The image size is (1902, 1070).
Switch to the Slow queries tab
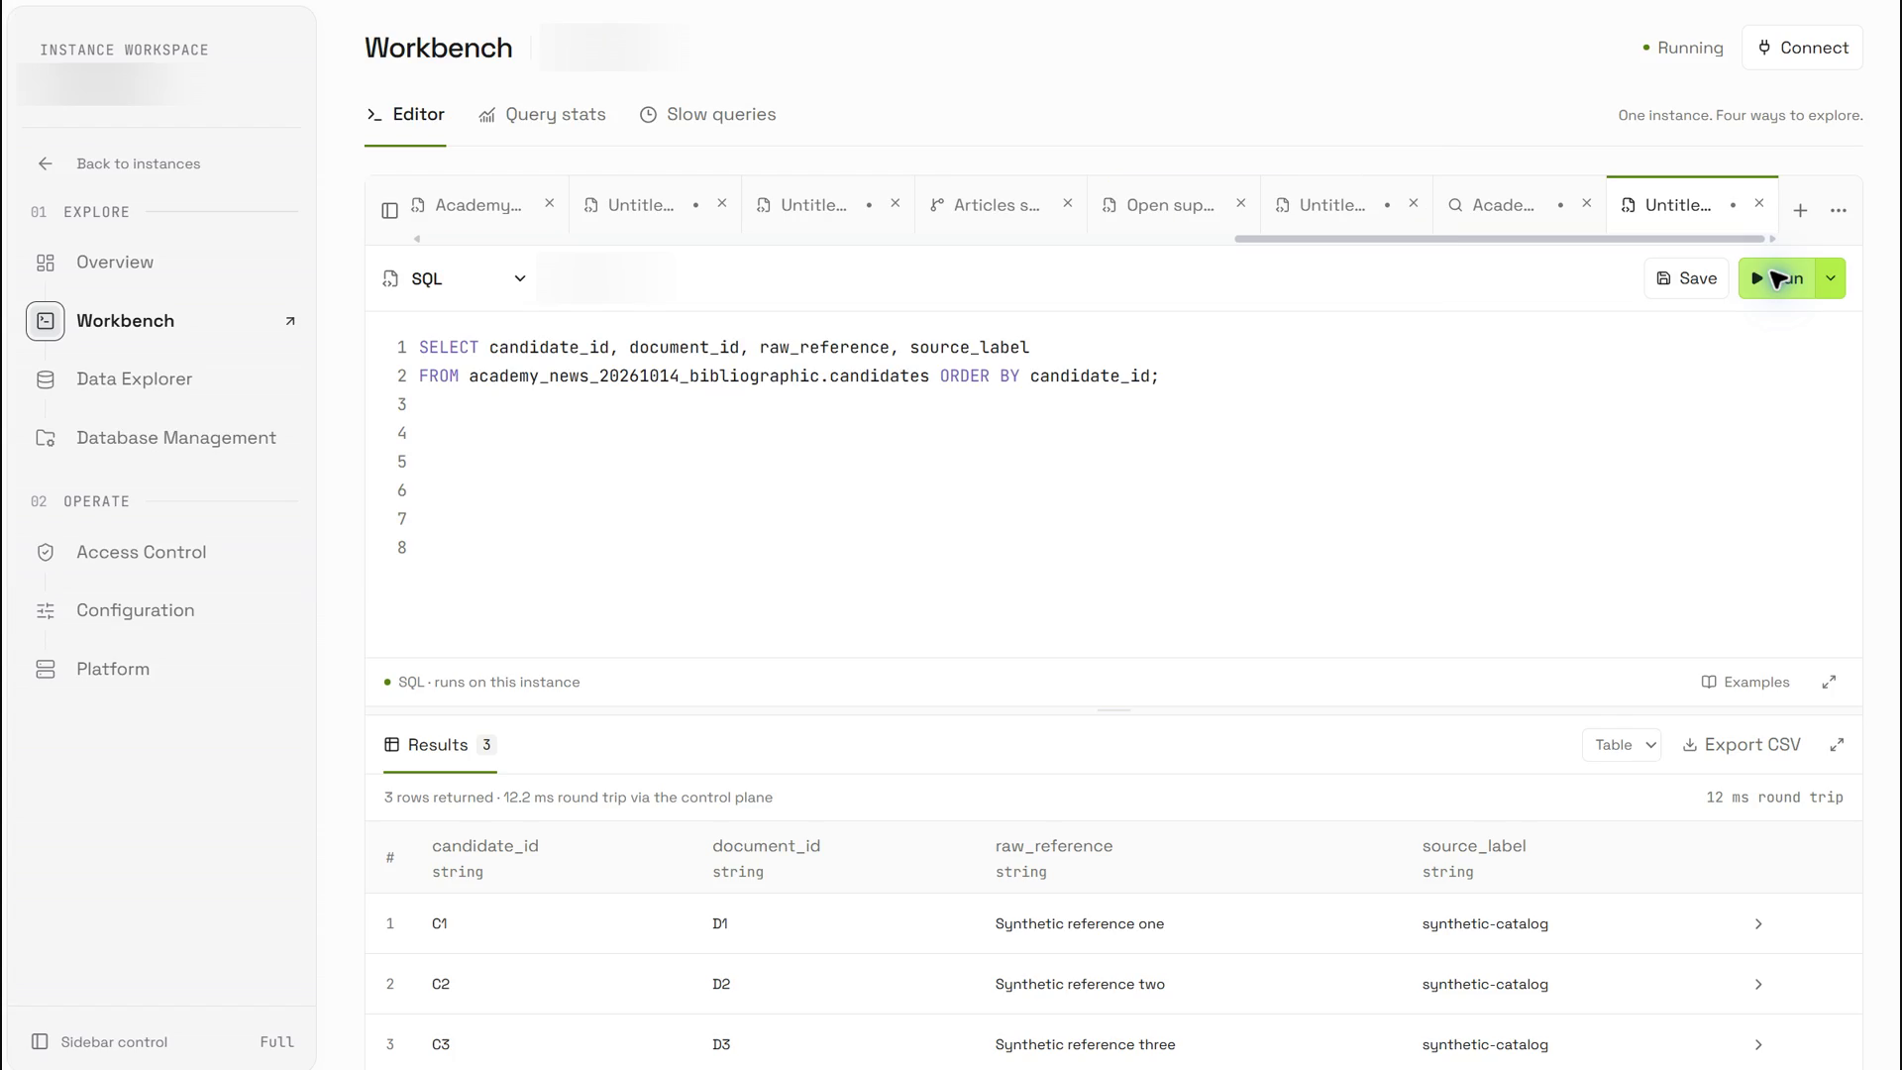708,115
